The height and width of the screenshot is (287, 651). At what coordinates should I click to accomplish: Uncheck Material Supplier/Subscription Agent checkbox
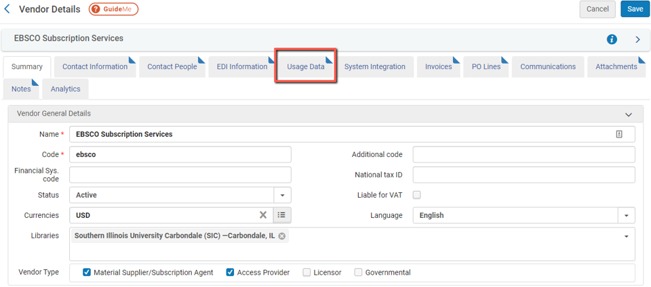pos(86,273)
